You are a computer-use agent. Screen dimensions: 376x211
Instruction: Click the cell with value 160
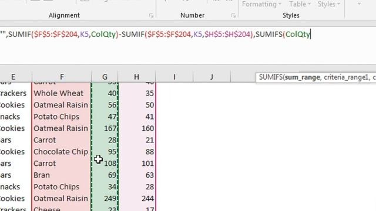137,128
